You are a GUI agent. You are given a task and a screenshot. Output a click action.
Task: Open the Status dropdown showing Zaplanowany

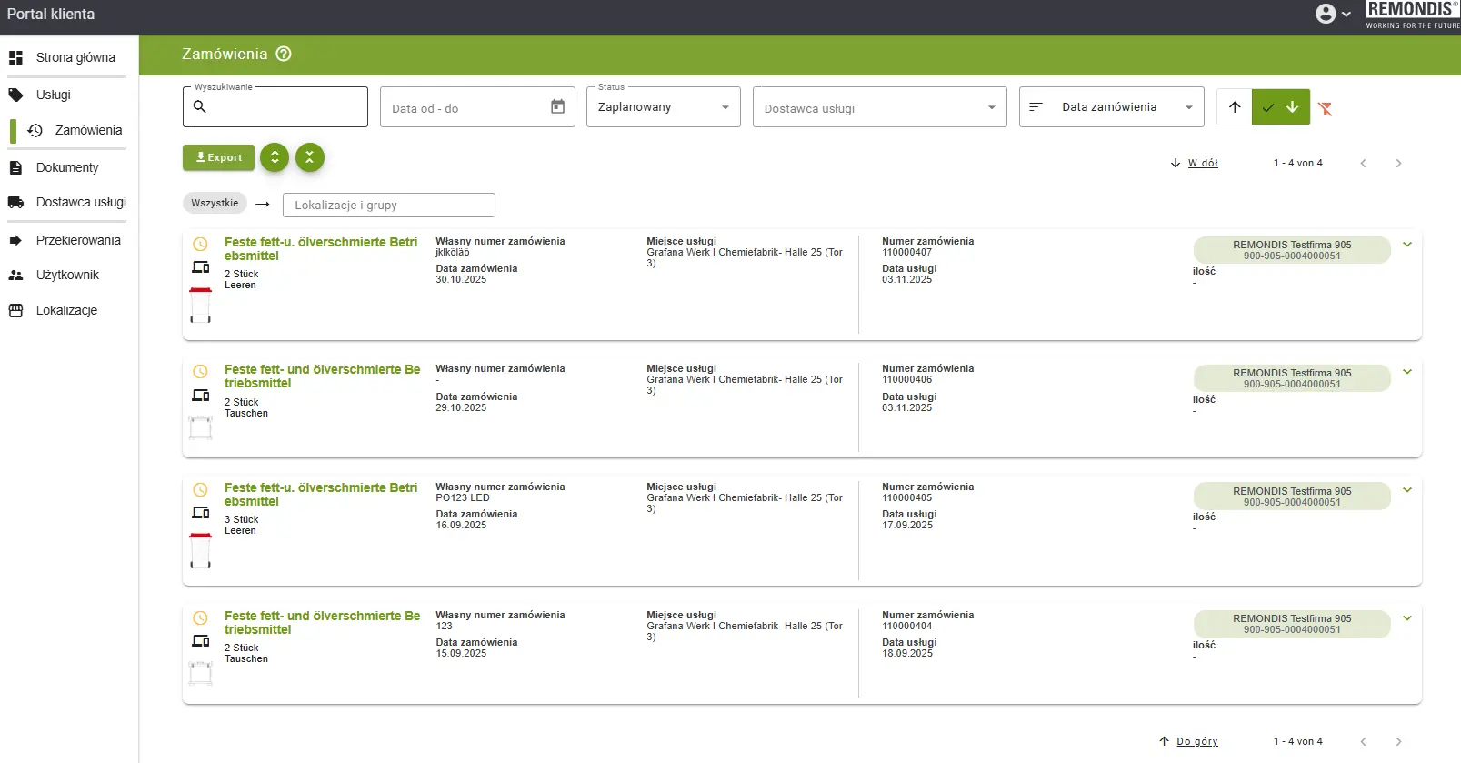[663, 107]
